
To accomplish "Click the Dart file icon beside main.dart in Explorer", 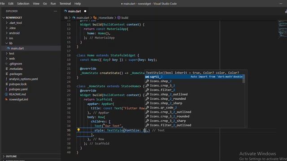I will [8, 48].
